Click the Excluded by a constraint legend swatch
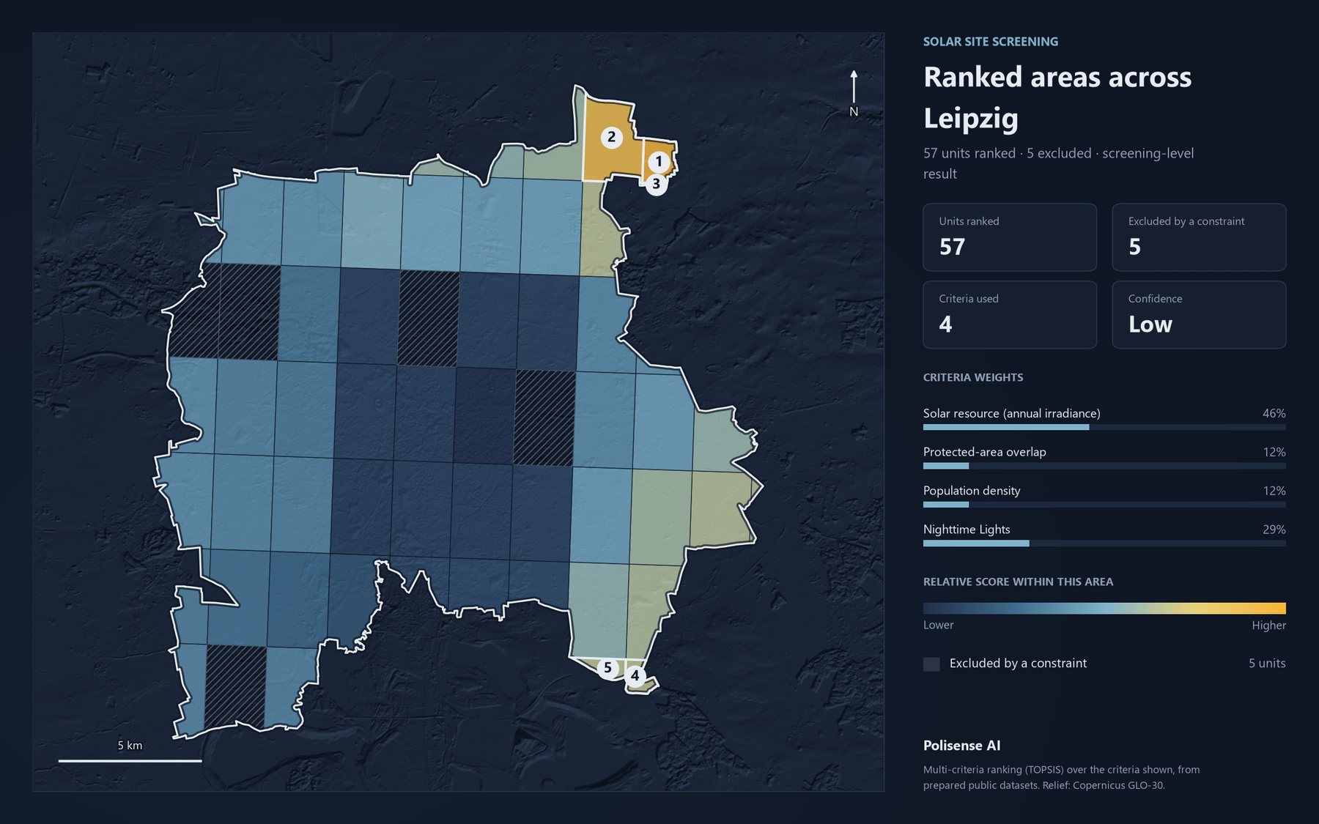Viewport: 1319px width, 824px height. 931,664
